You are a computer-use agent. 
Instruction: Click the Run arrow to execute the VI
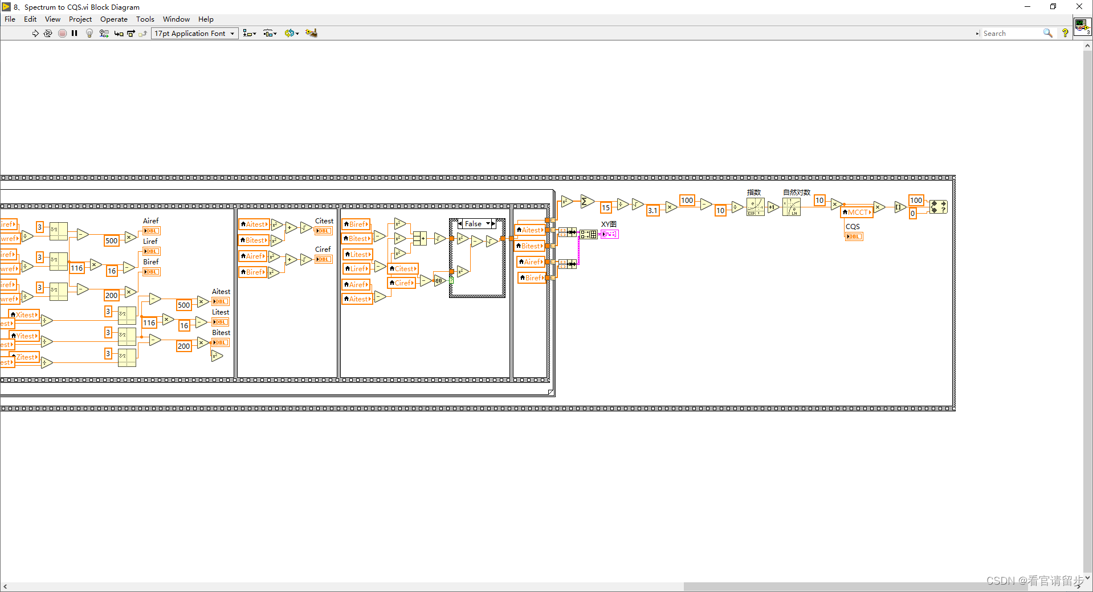coord(35,33)
